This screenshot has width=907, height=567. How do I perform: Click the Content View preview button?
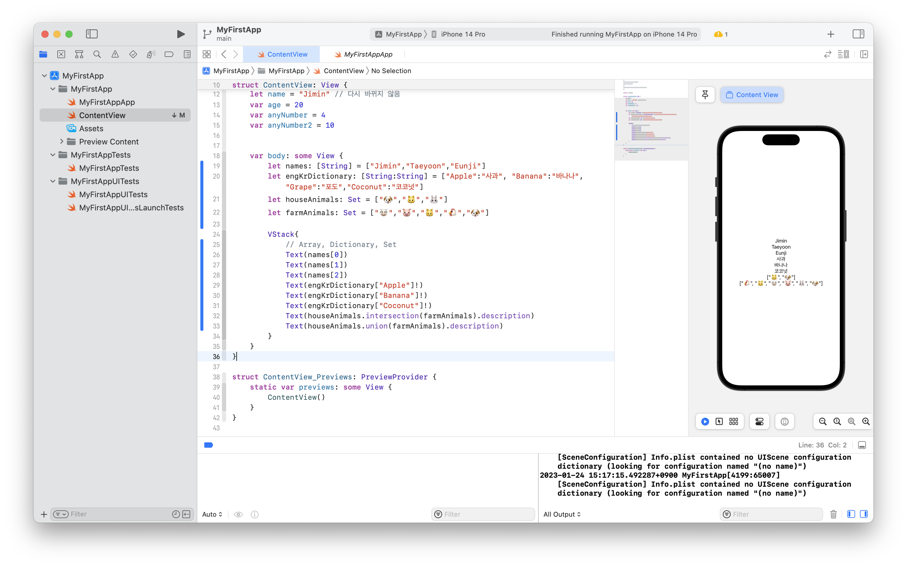coord(752,95)
